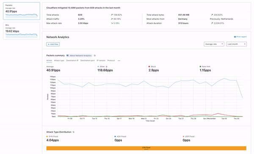Image resolution: width=254 pixels, height=154 pixels.
Task: Click the Previously: Netherlands text
Action: click(221, 19)
